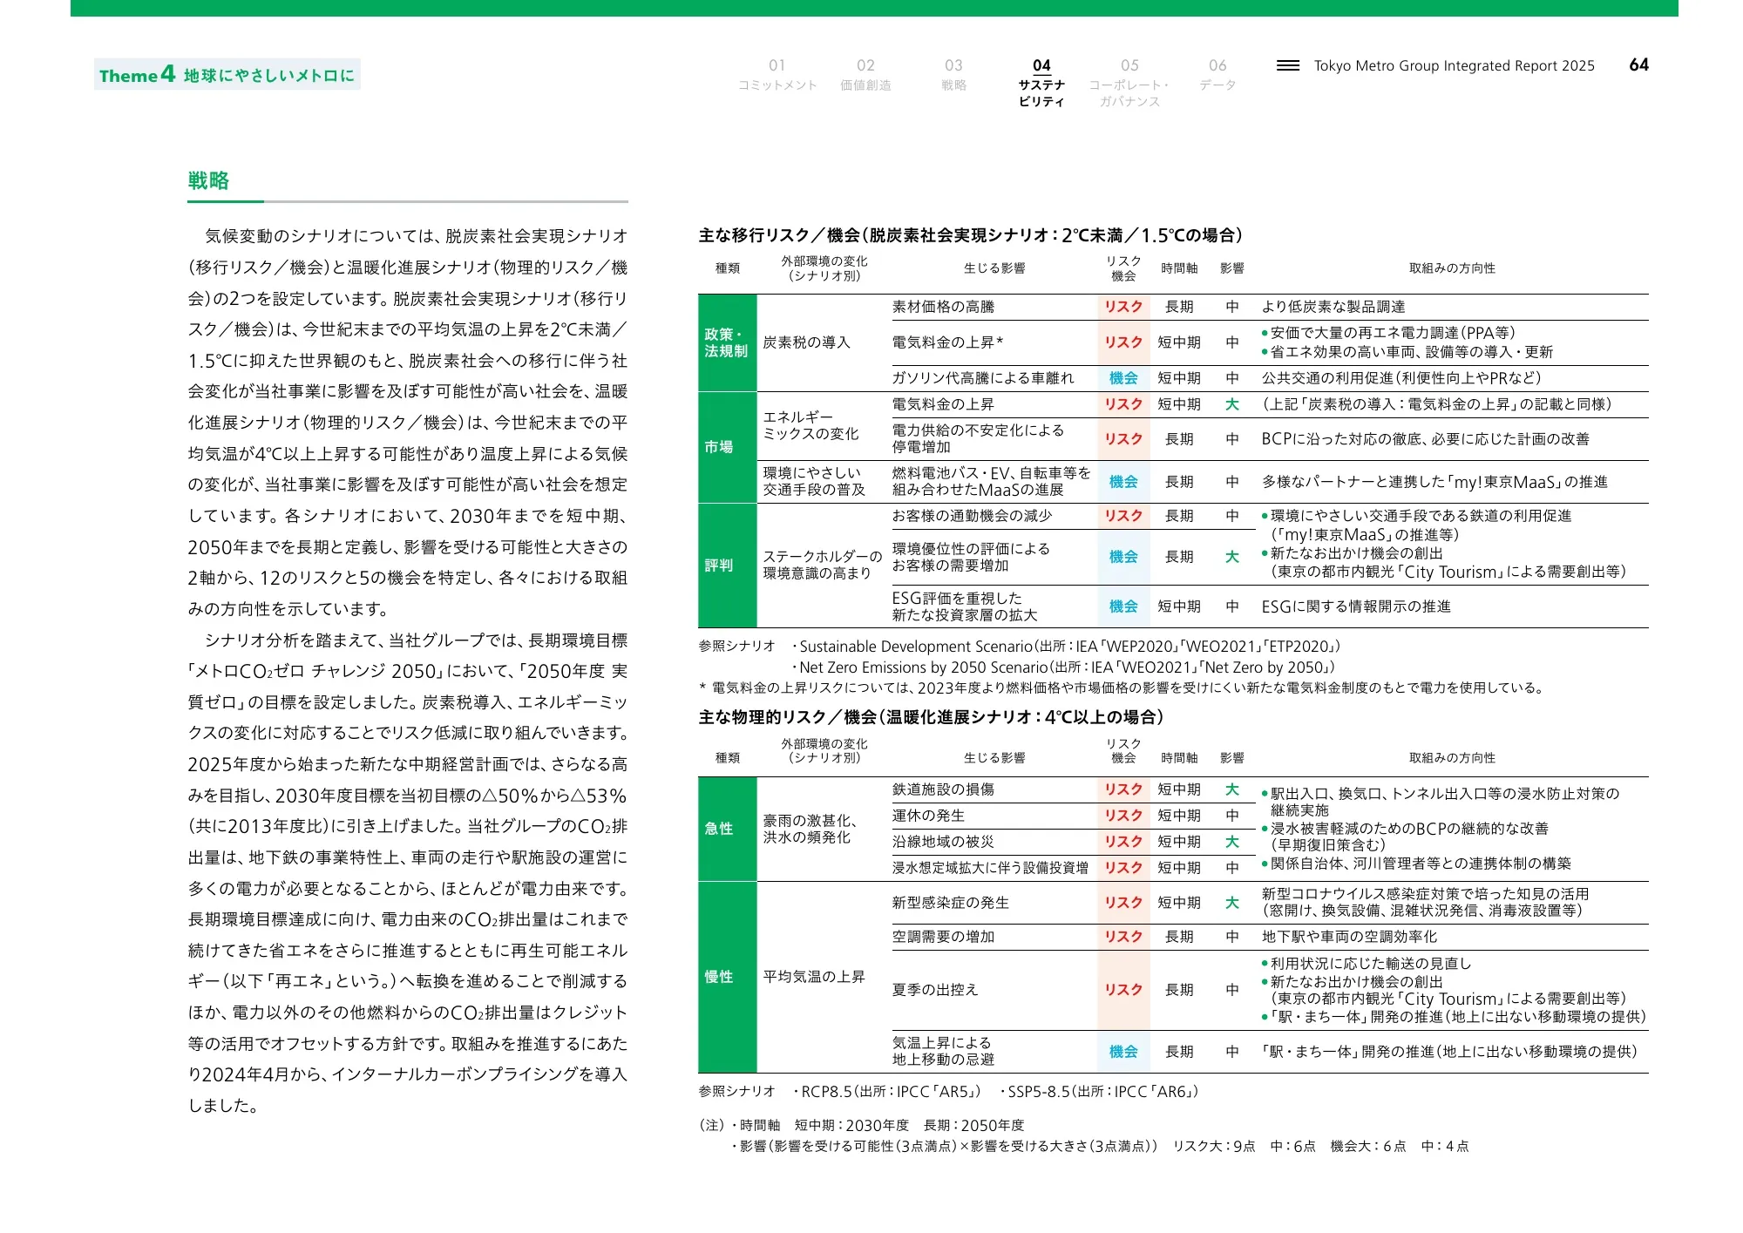Click エネルギーミックスの変化 cell
Image resolution: width=1743 pixels, height=1233 pixels.
[810, 425]
